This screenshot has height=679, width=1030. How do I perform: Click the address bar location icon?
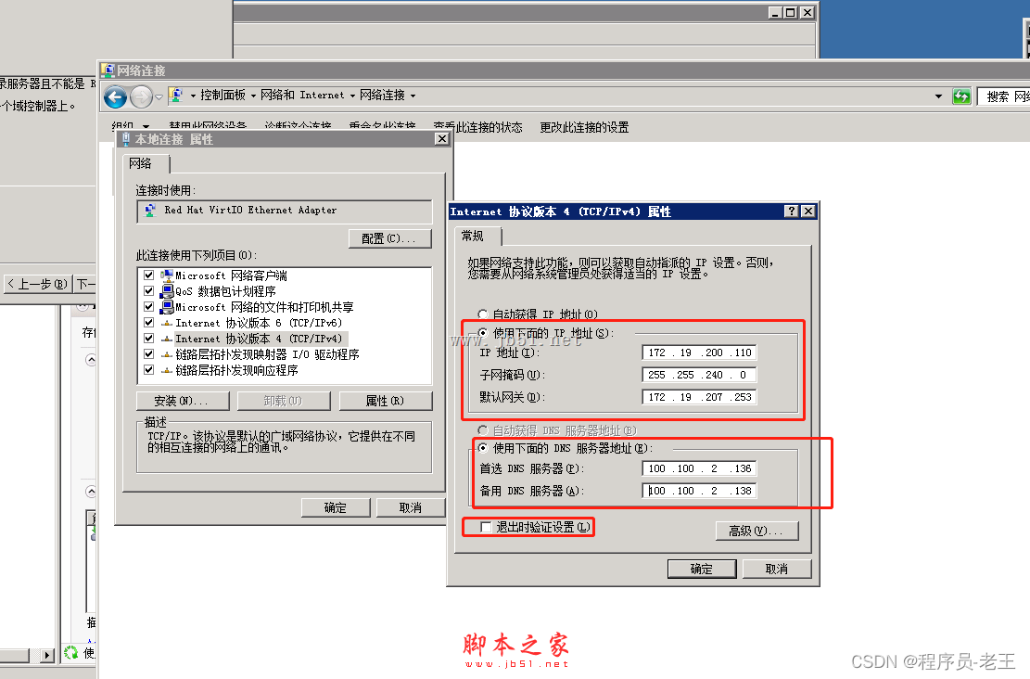click(x=175, y=96)
